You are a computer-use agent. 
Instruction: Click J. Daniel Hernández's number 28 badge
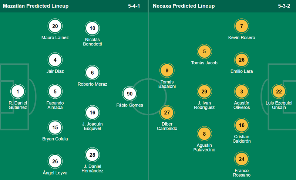pyautogui.click(x=92, y=154)
